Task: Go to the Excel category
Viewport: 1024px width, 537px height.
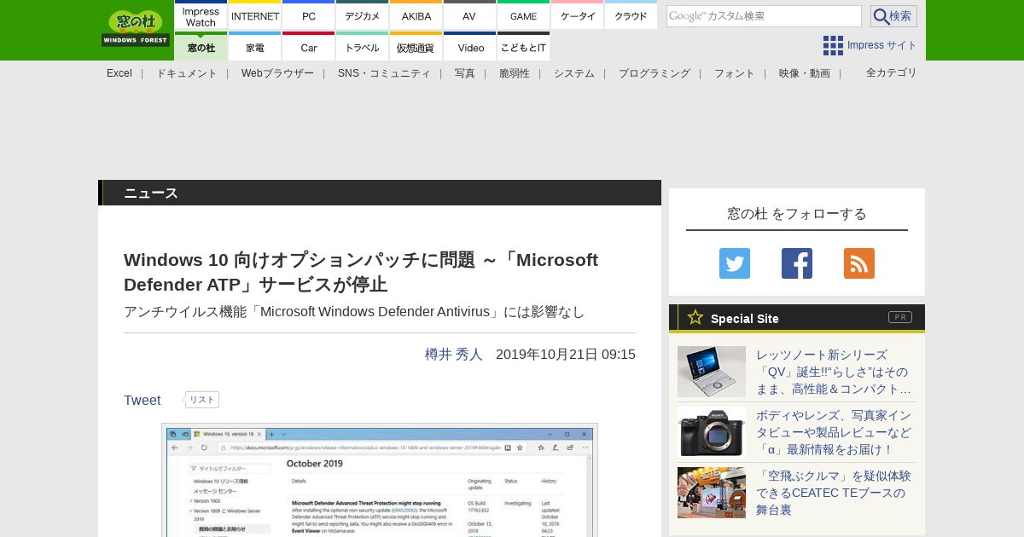Action: coord(119,73)
